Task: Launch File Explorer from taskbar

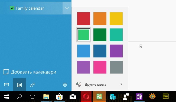Action: (46, 97)
